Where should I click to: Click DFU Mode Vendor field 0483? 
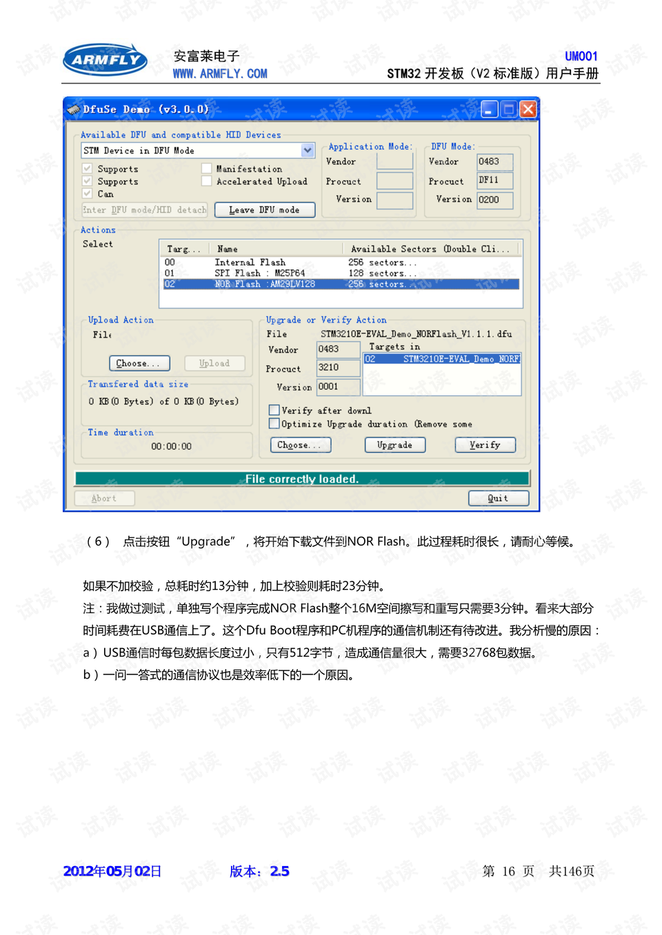495,162
